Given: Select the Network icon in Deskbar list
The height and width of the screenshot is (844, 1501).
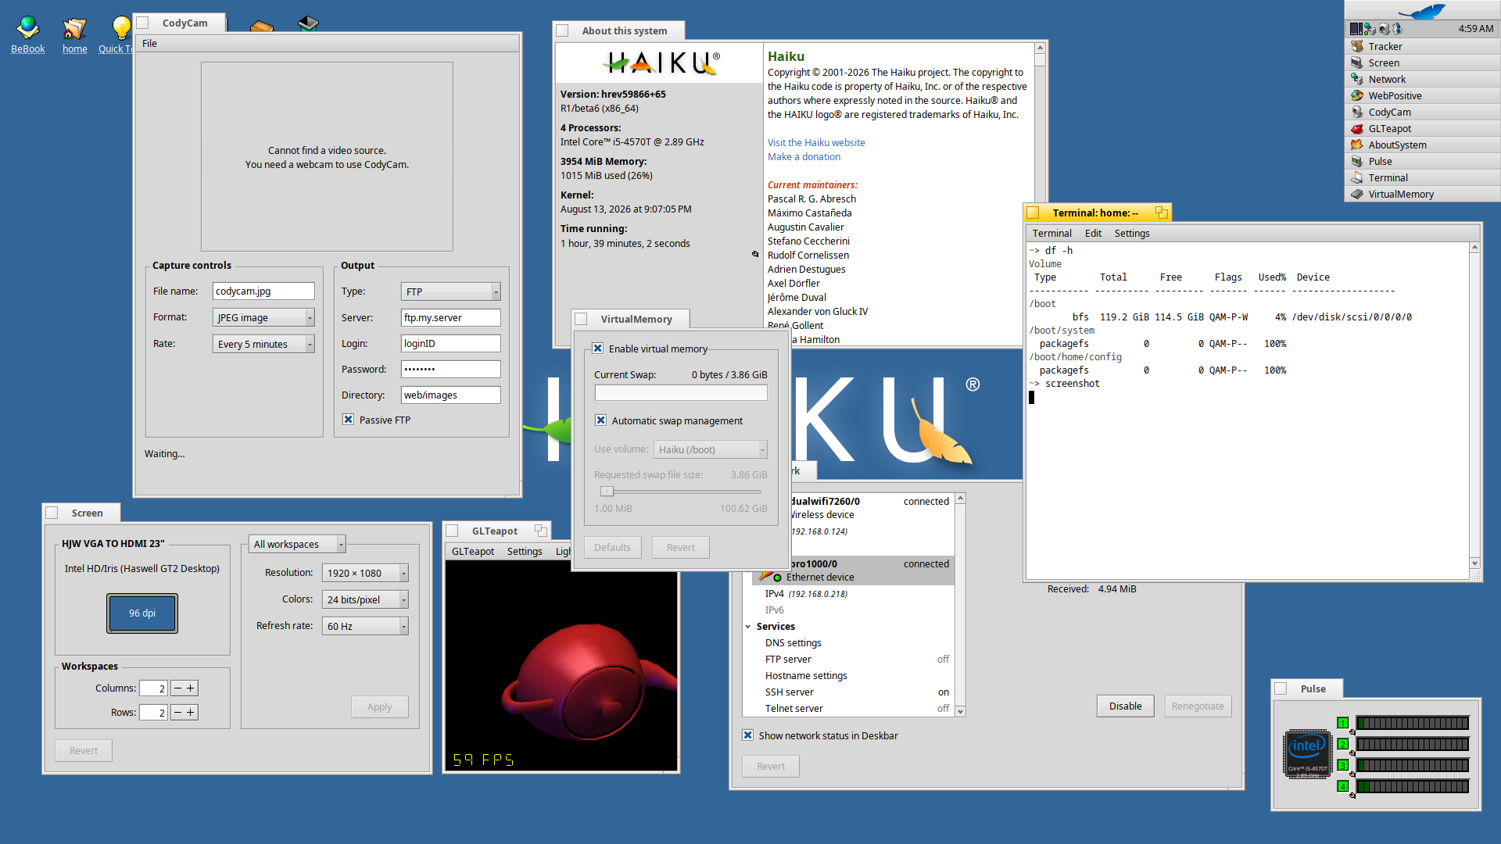Looking at the screenshot, I should 1357,79.
